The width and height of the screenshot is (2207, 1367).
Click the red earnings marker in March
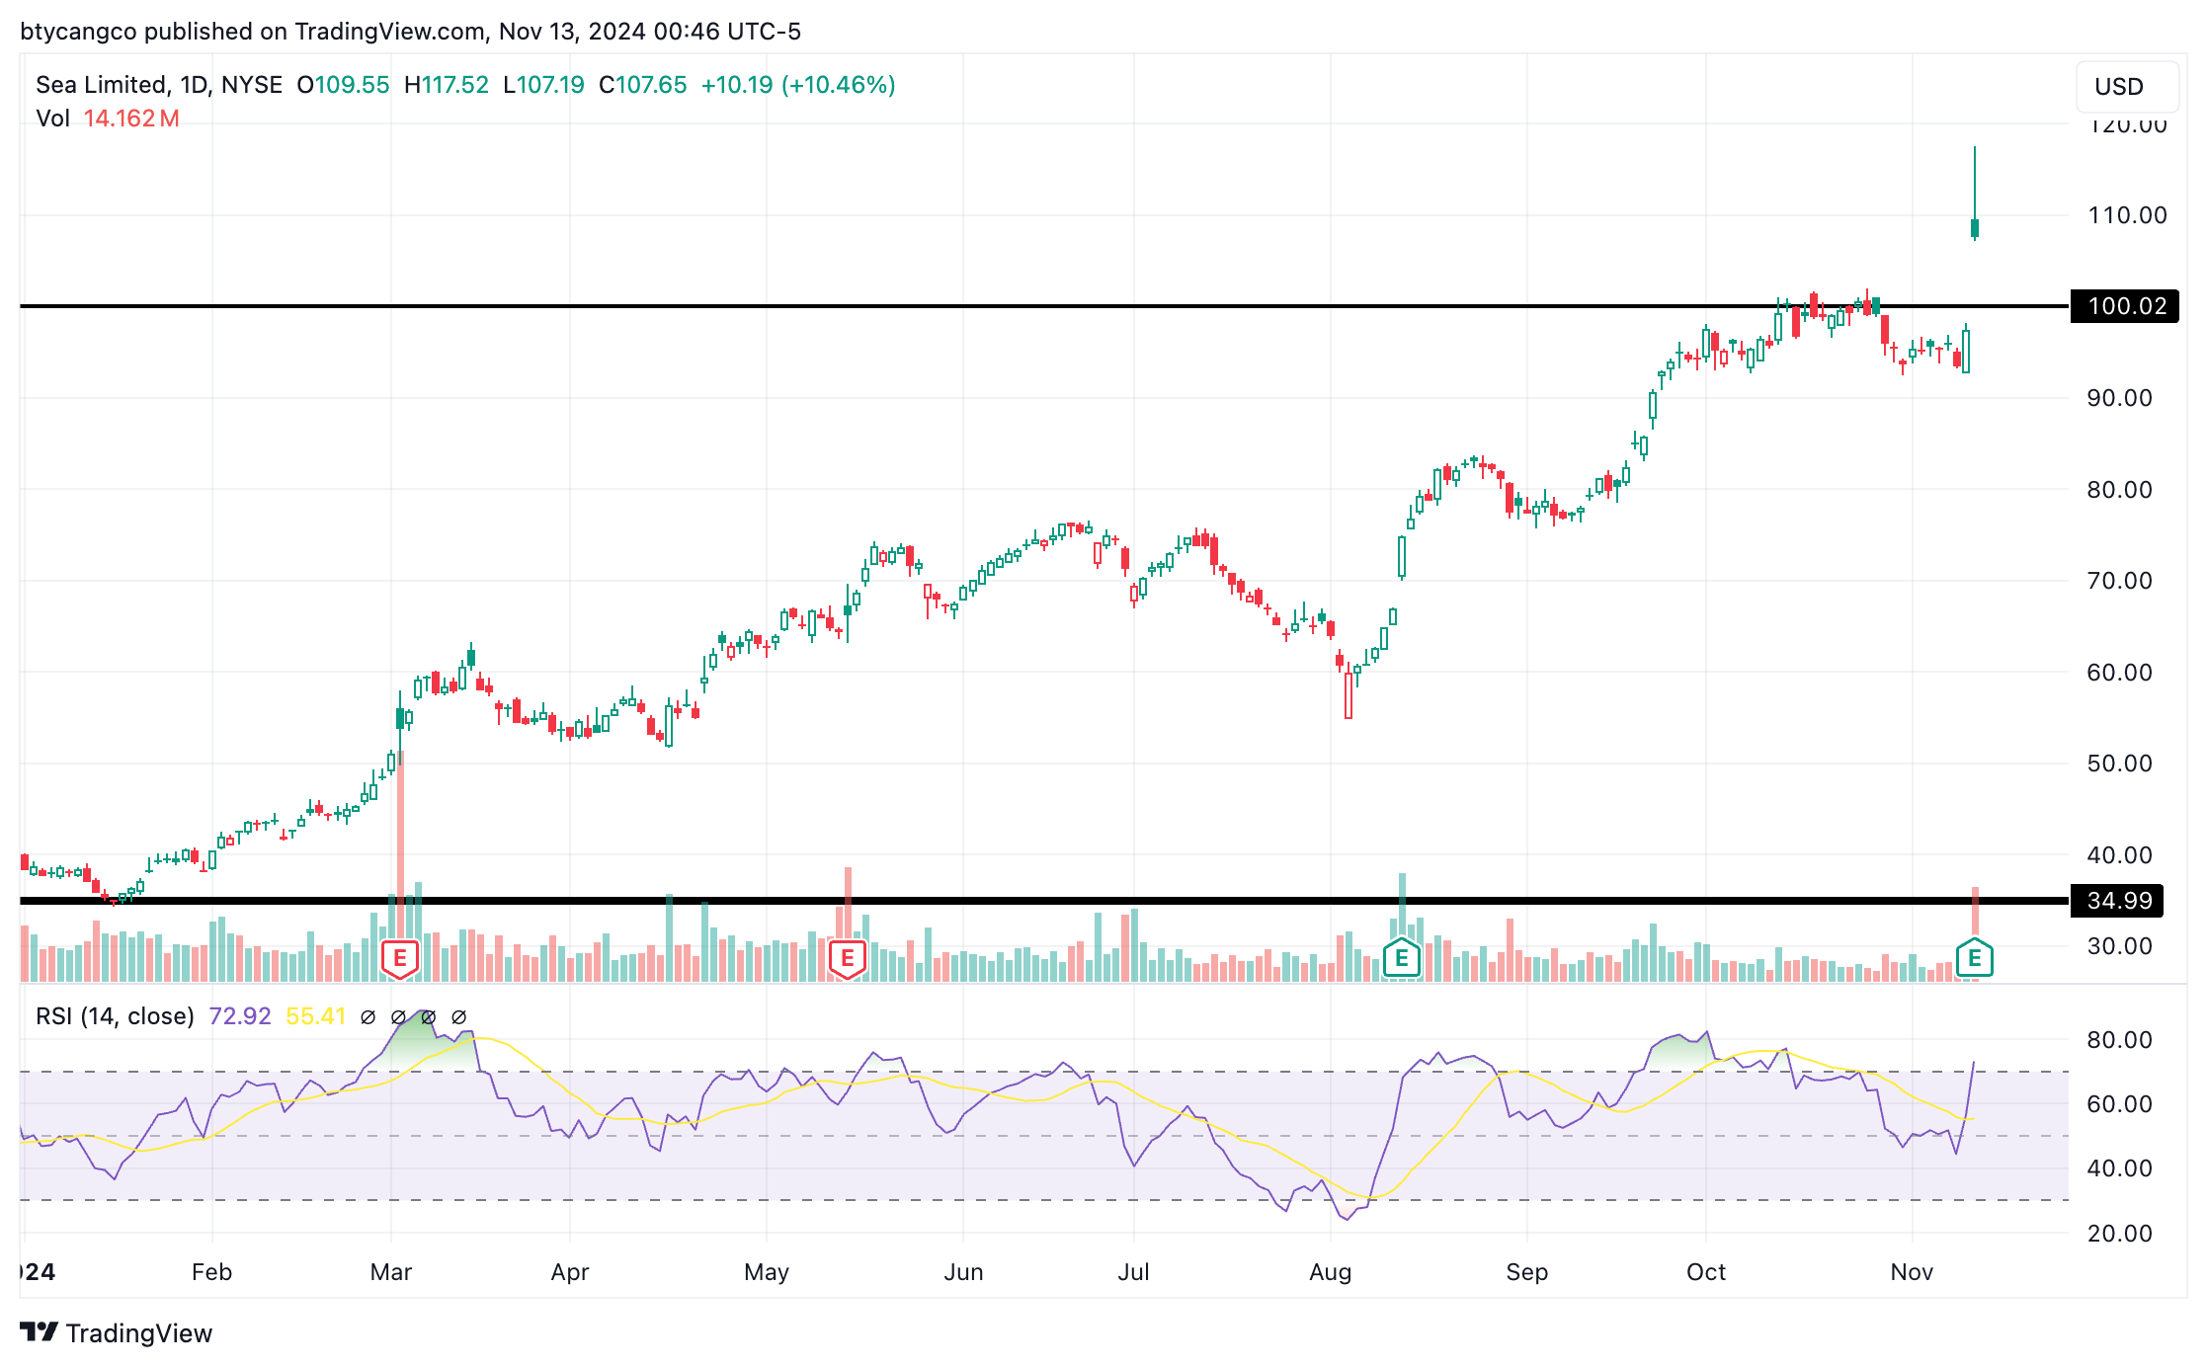click(400, 957)
